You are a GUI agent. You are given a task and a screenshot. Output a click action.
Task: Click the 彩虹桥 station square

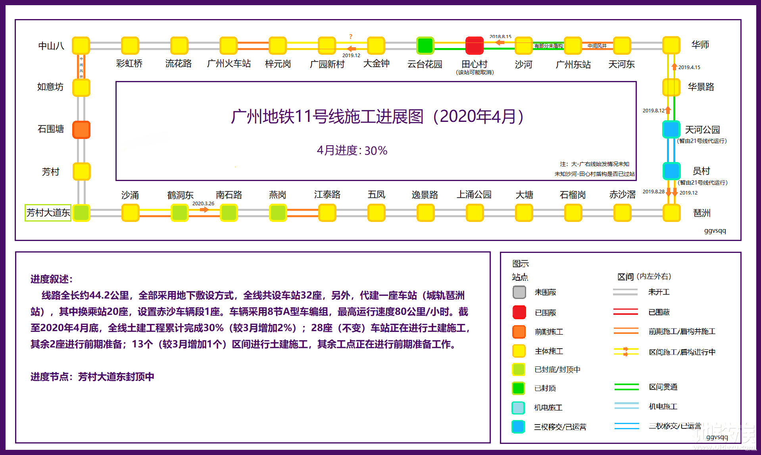pyautogui.click(x=130, y=46)
